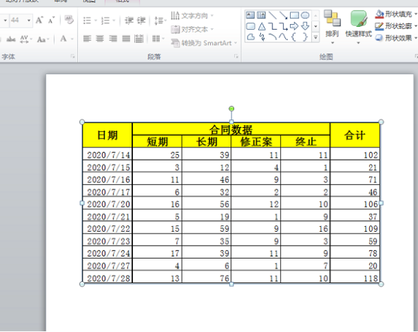Click the green rotation handle above table
The width and height of the screenshot is (418, 332).
point(231,109)
